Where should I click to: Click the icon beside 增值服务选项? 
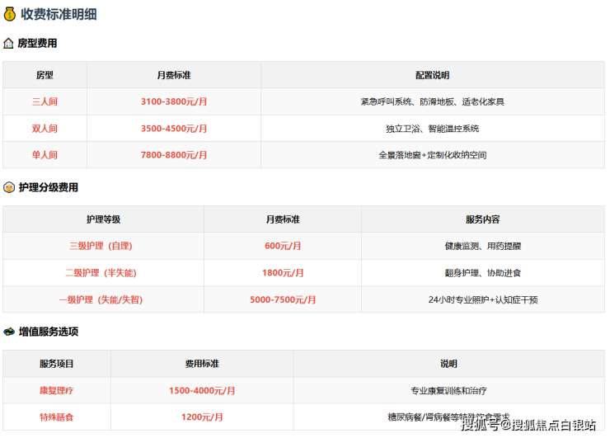[x=9, y=332]
